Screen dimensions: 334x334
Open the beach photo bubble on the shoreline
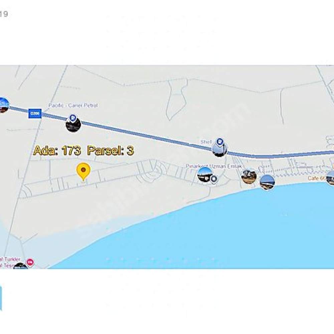267,182
